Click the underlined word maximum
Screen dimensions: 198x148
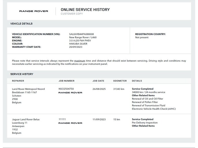point(79,61)
